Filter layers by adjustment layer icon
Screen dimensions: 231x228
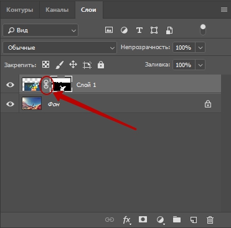click(x=124, y=30)
